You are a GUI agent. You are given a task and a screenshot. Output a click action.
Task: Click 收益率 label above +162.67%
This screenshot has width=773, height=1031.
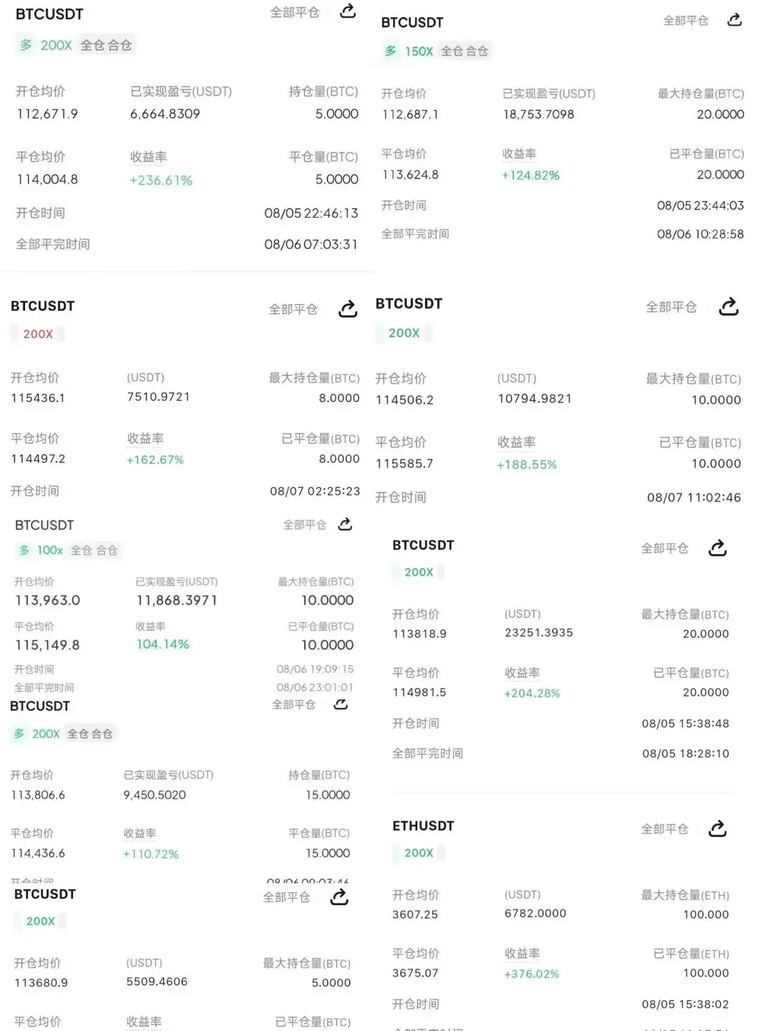tap(145, 438)
